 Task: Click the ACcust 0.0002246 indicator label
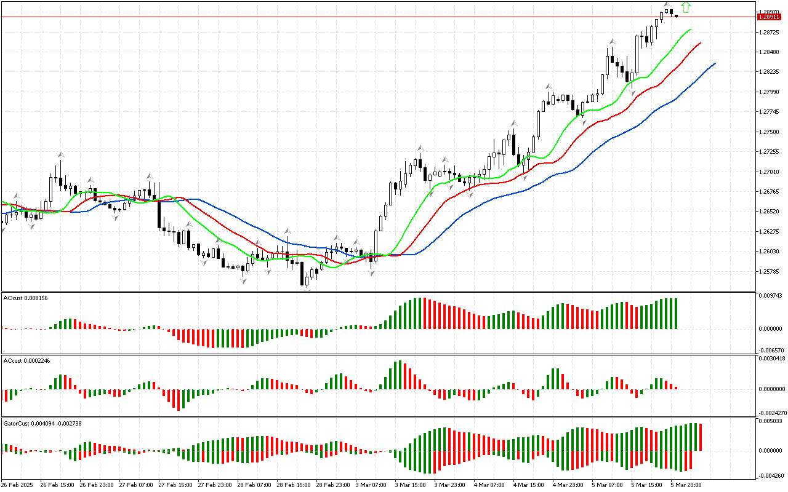coord(27,360)
